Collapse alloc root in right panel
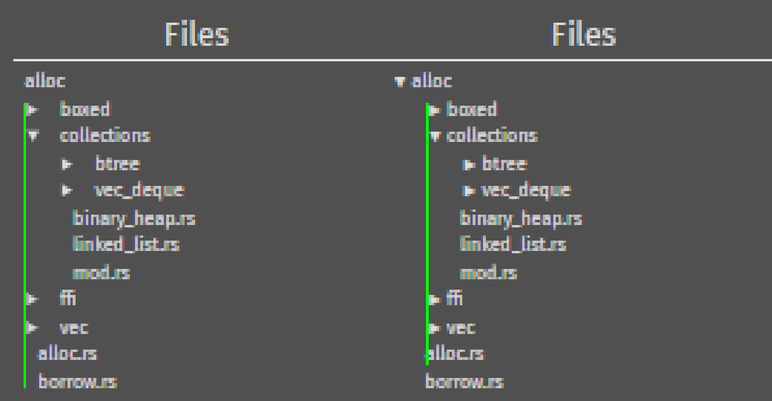Viewport: 772px width, 401px height. point(400,82)
